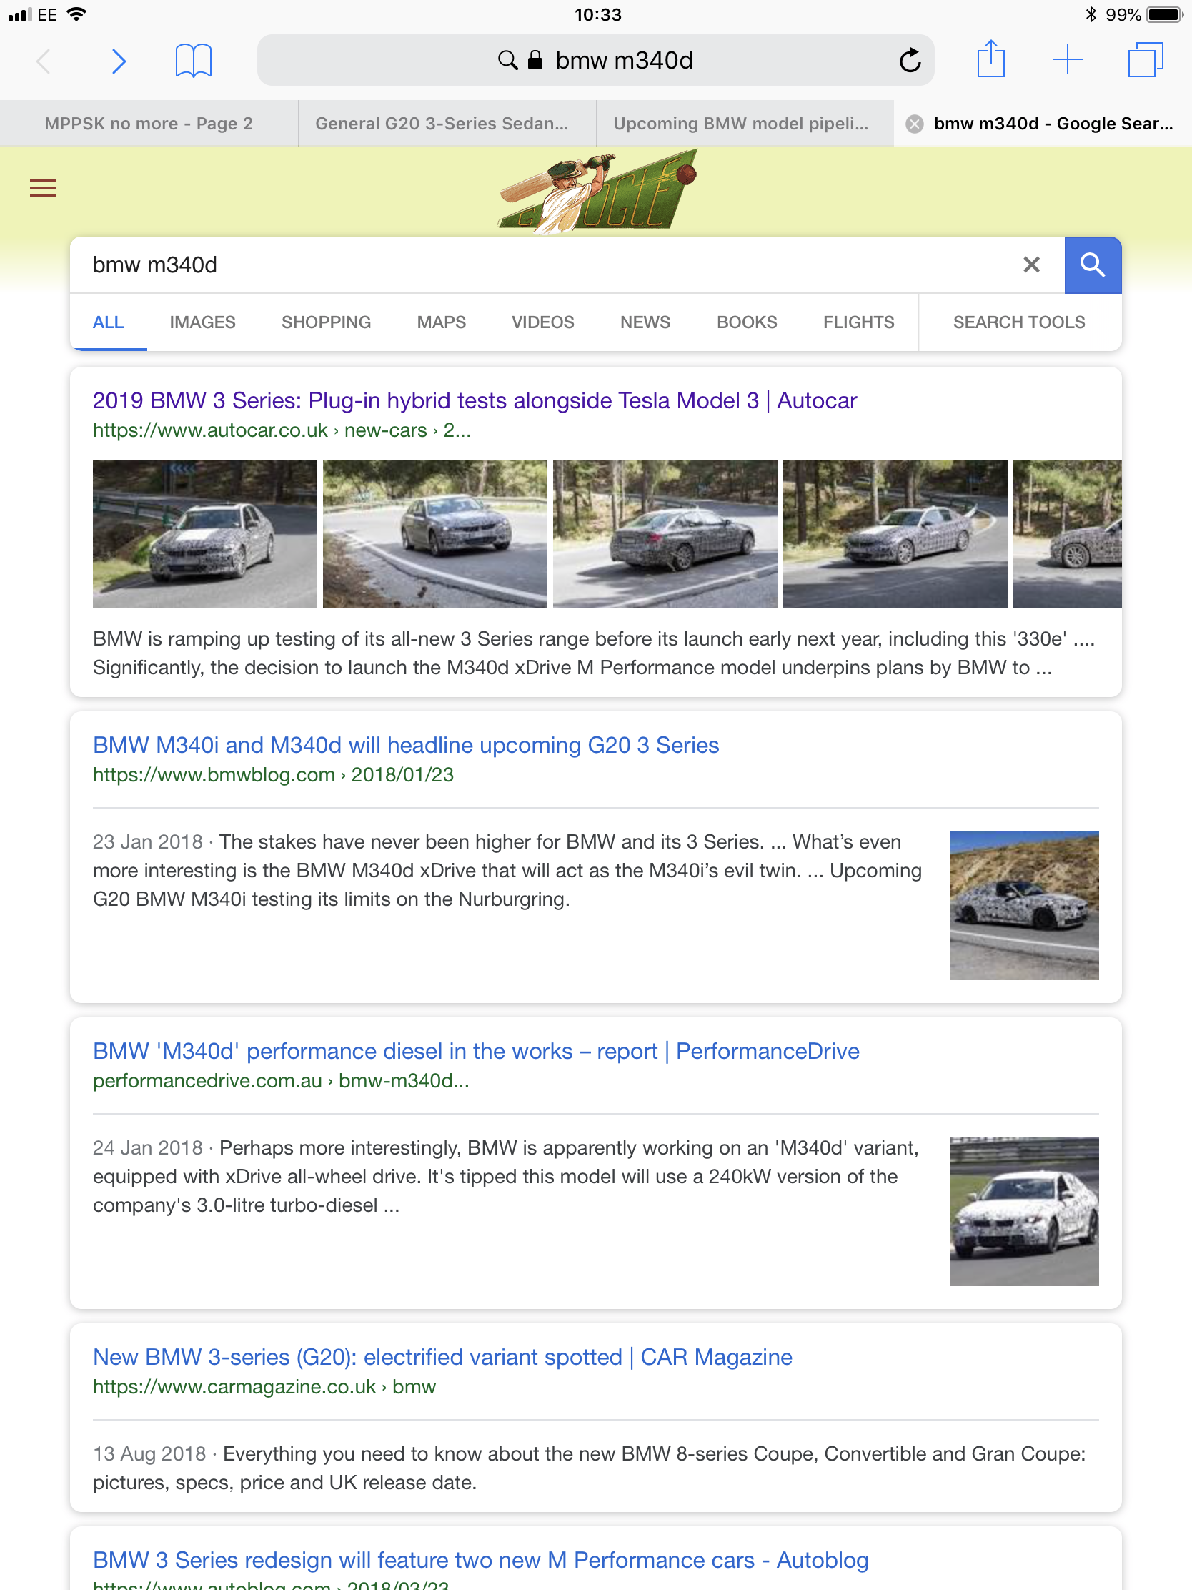Close the bmw m340d Google Search tab
Viewport: 1192px width, 1590px height.
point(915,124)
